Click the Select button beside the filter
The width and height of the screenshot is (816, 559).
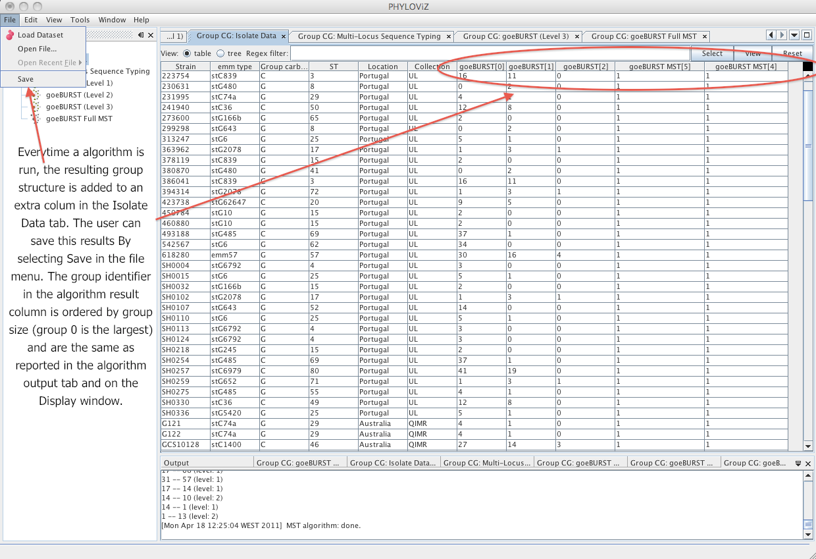[x=712, y=53]
